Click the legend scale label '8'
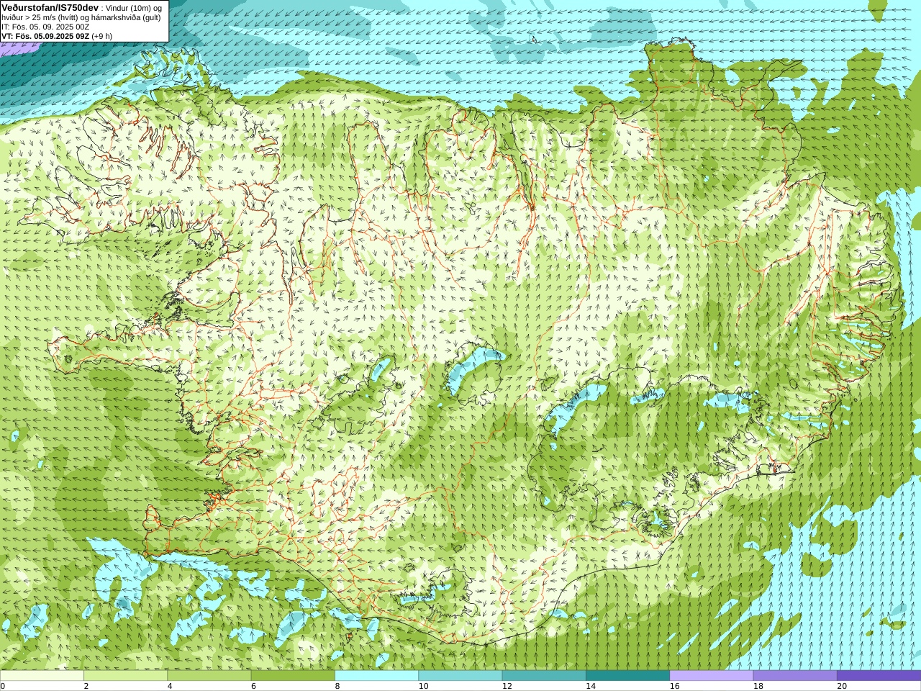Image resolution: width=921 pixels, height=691 pixels. 337,686
